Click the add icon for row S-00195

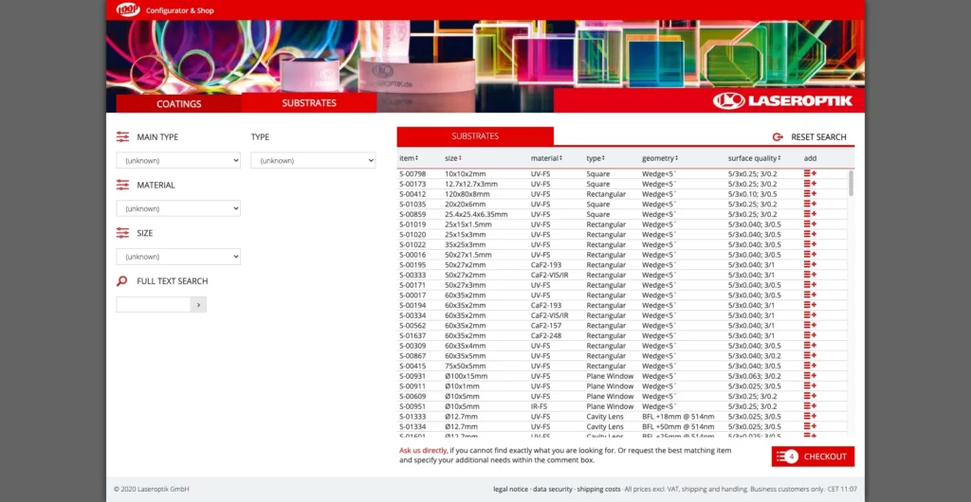point(810,265)
